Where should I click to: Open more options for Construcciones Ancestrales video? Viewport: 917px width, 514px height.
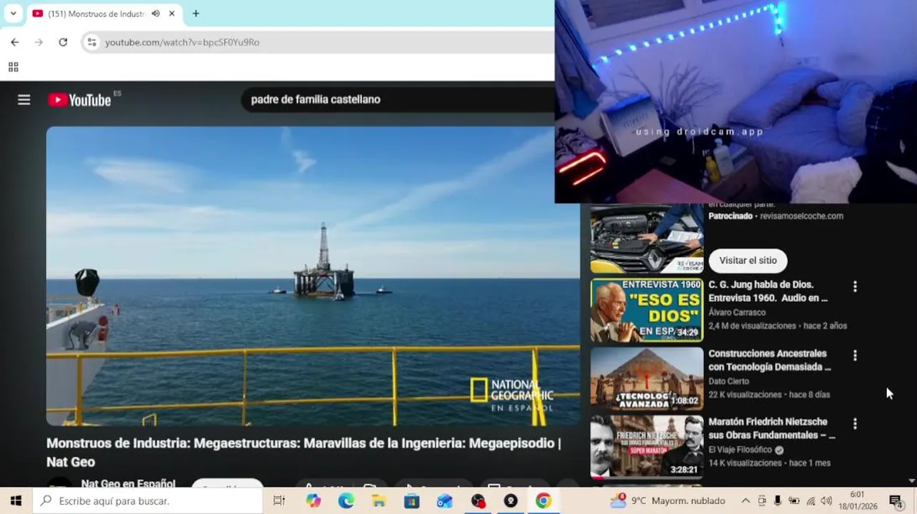pos(855,355)
